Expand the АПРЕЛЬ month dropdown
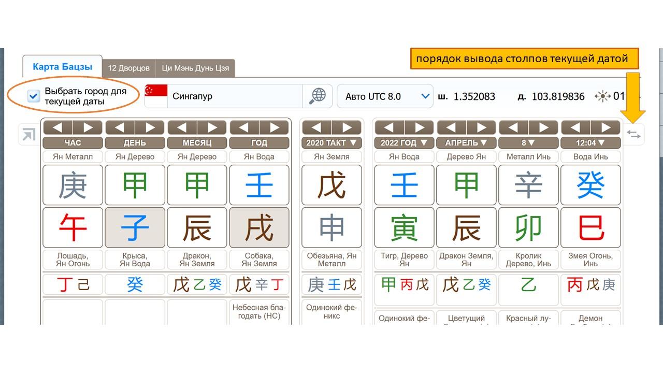The height and width of the screenshot is (373, 663). click(x=466, y=142)
